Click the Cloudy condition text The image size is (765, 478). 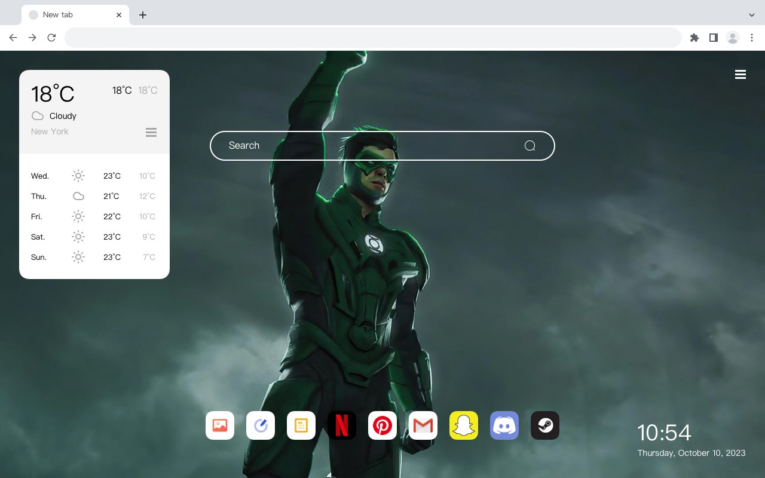pos(63,116)
